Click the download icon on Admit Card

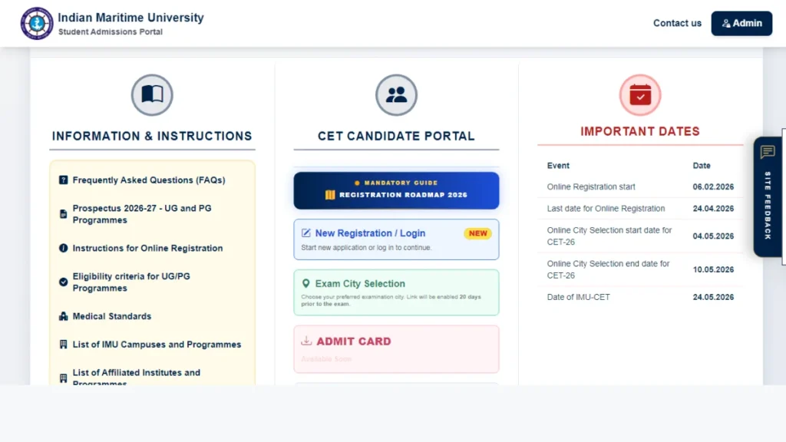coord(306,341)
